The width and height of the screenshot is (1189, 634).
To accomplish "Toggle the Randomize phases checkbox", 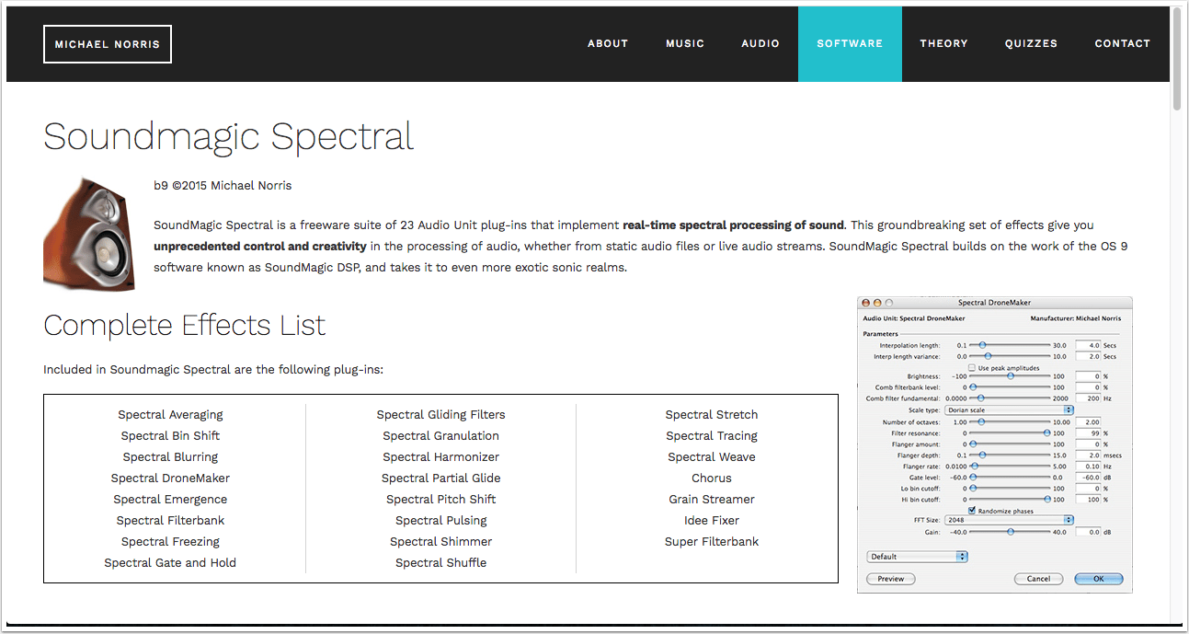I will pyautogui.click(x=972, y=511).
